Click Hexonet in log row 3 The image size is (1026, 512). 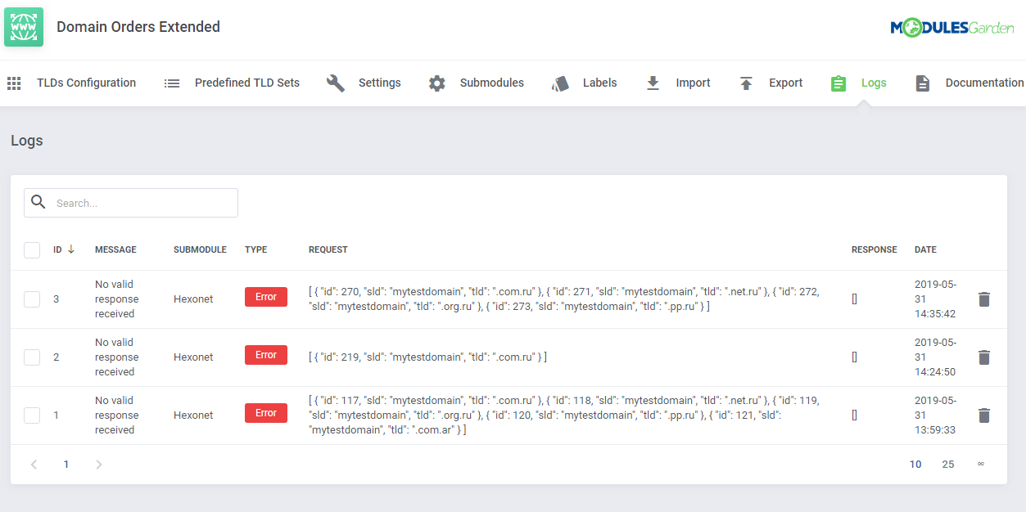click(x=193, y=299)
